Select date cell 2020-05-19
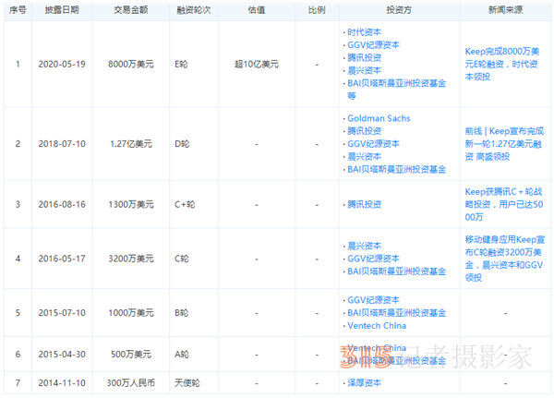554x398 pixels. tap(62, 64)
